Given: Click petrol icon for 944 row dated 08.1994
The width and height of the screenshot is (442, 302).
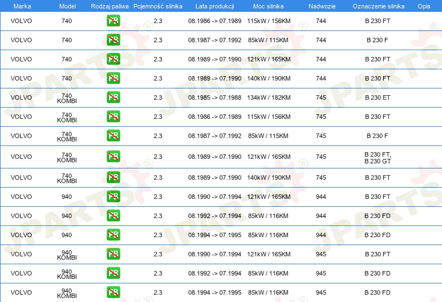Looking at the screenshot, I should point(113,234).
